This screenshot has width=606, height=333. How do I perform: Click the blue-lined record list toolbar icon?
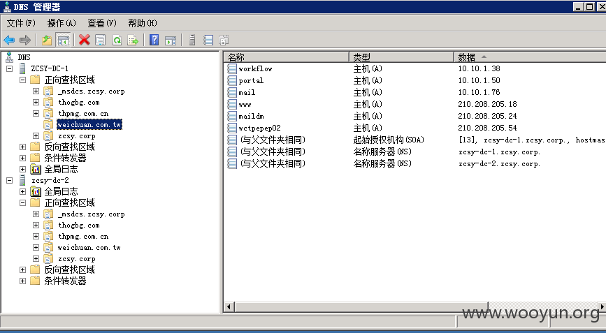(x=208, y=40)
